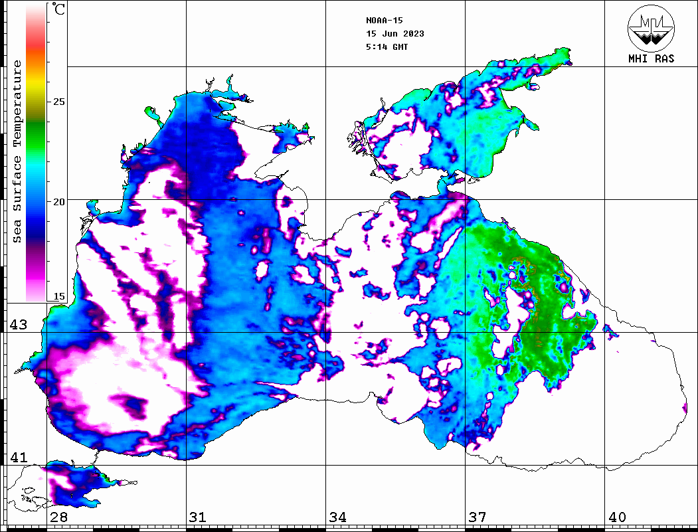Image resolution: width=698 pixels, height=532 pixels.
Task: Click the 'NOAA-15' satellite label
Action: point(384,21)
